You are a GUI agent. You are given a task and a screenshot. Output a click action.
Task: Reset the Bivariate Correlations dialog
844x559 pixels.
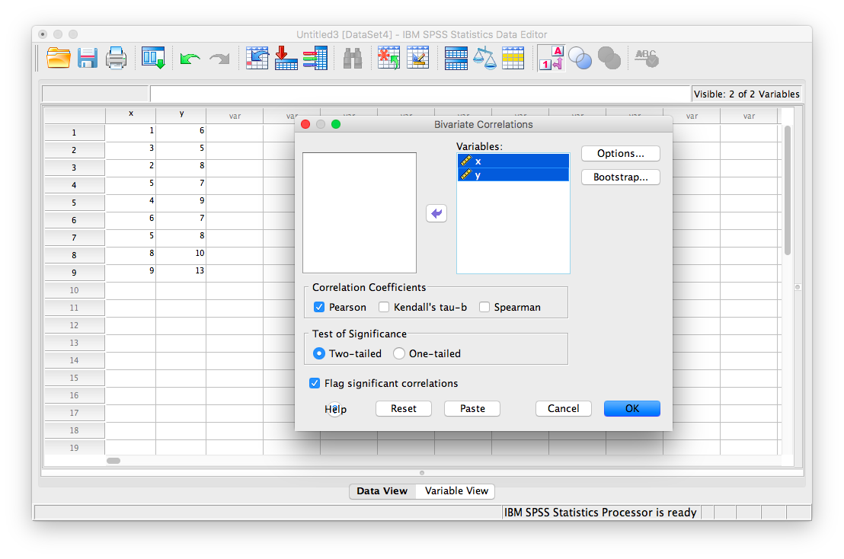pyautogui.click(x=404, y=408)
